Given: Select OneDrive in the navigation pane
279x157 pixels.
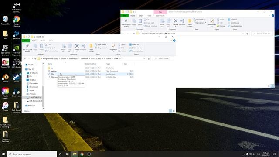Looking at the screenshot, I should pyautogui.click(x=32, y=65).
